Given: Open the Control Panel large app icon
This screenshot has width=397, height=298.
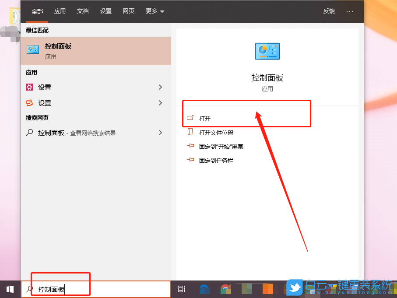Looking at the screenshot, I should pos(267,51).
